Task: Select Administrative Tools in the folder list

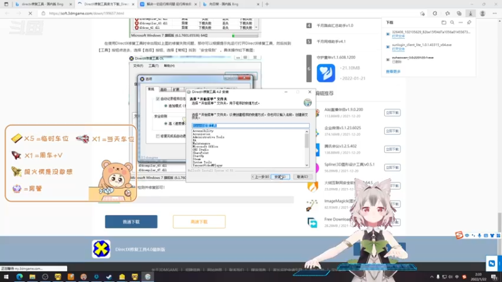Action: coord(208,137)
